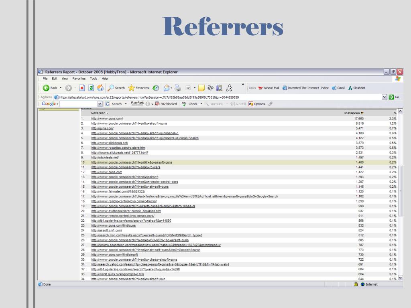This screenshot has height=308, width=411.
Task: Open the world.guns.ru referrer link
Action: [x=118, y=274]
